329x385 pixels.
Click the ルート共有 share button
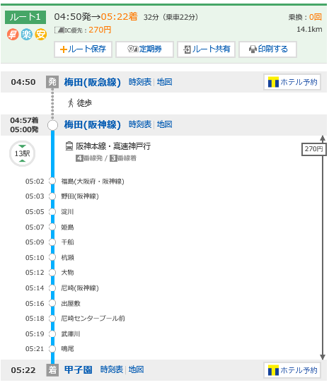pyautogui.click(x=207, y=49)
